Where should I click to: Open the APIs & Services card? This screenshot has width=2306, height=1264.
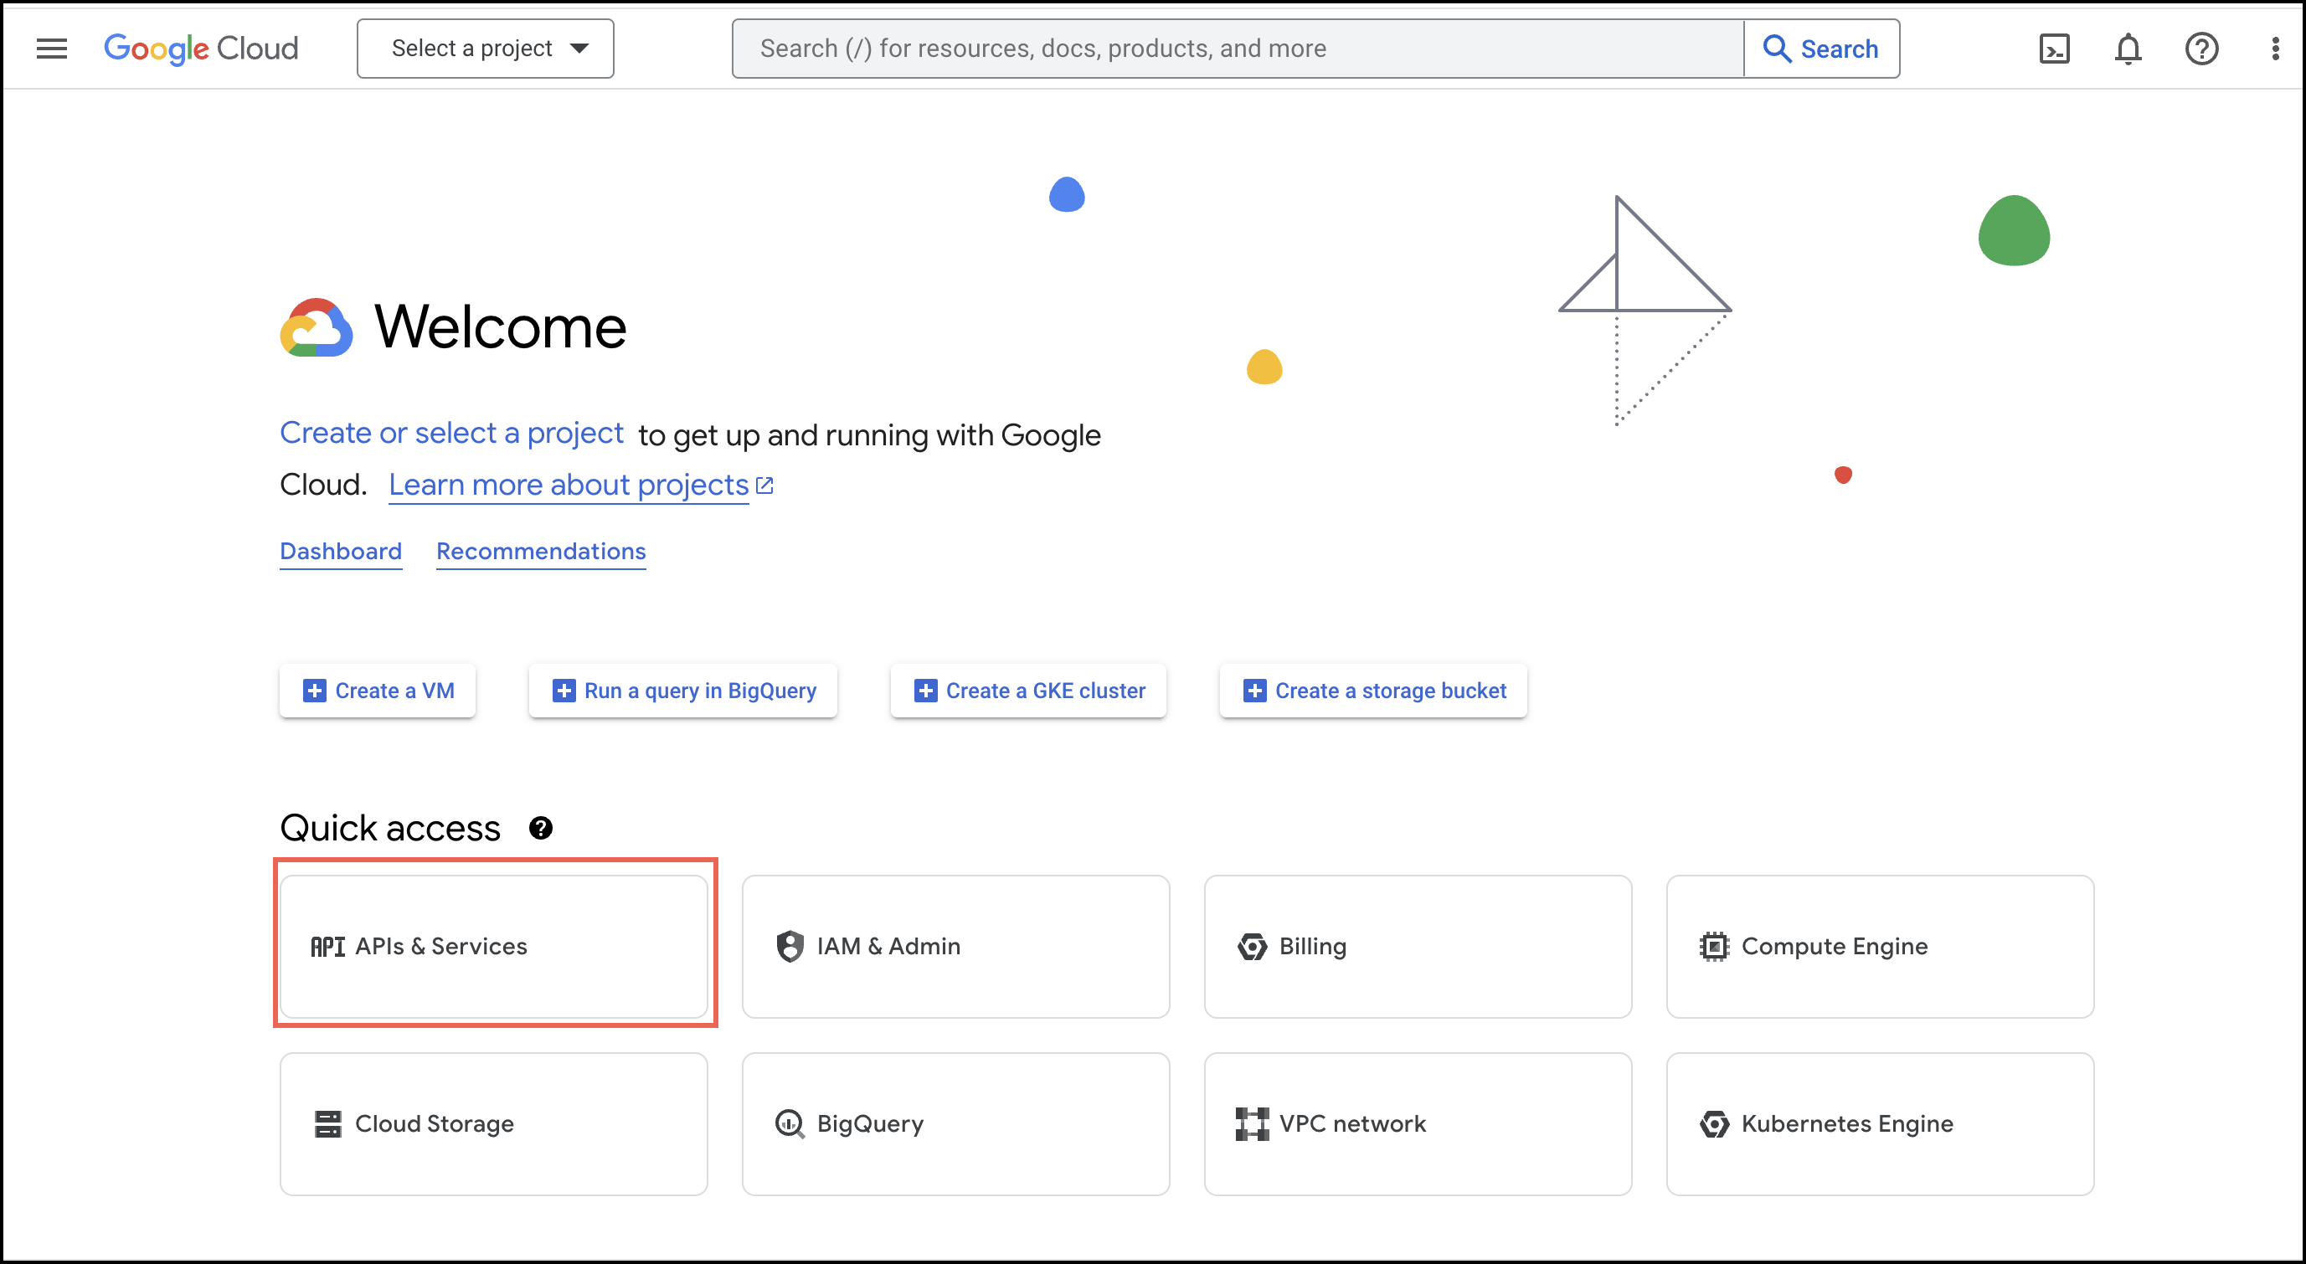tap(493, 946)
